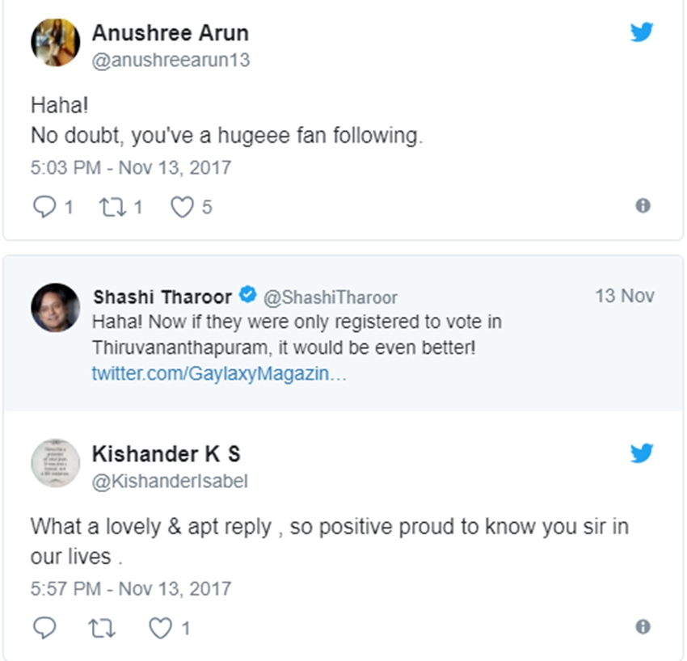Open the 5:03 PM - Nov 13, 2017 timestamp
This screenshot has width=687, height=661.
point(131,168)
